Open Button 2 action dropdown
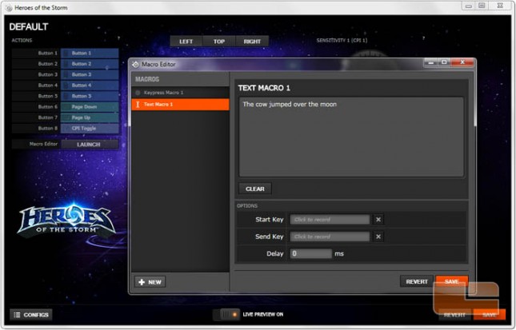Viewport: 516px width, 330px height. (x=90, y=64)
